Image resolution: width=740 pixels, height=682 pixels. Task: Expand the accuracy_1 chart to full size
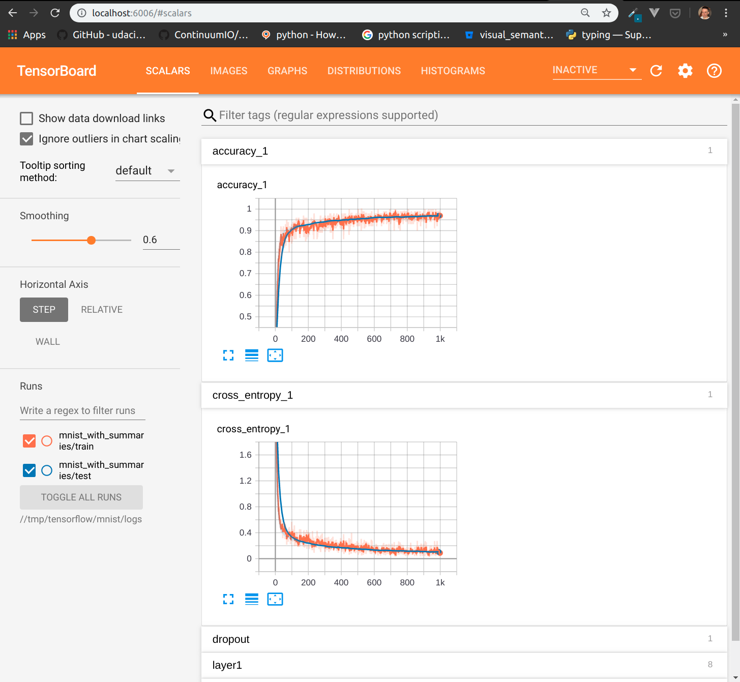click(x=228, y=355)
